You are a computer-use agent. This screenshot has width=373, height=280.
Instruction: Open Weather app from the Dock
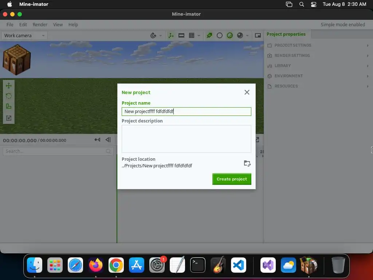288,265
